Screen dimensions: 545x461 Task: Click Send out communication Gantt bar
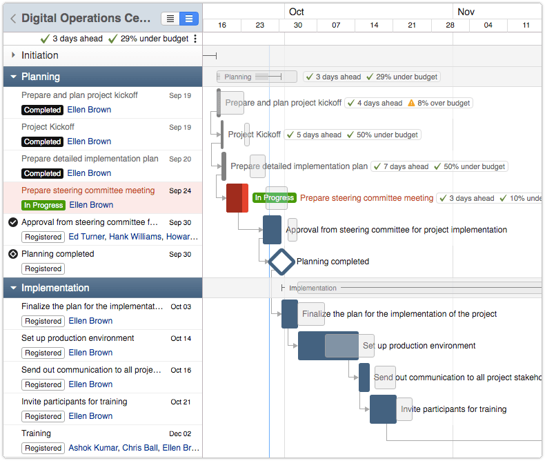tap(364, 377)
